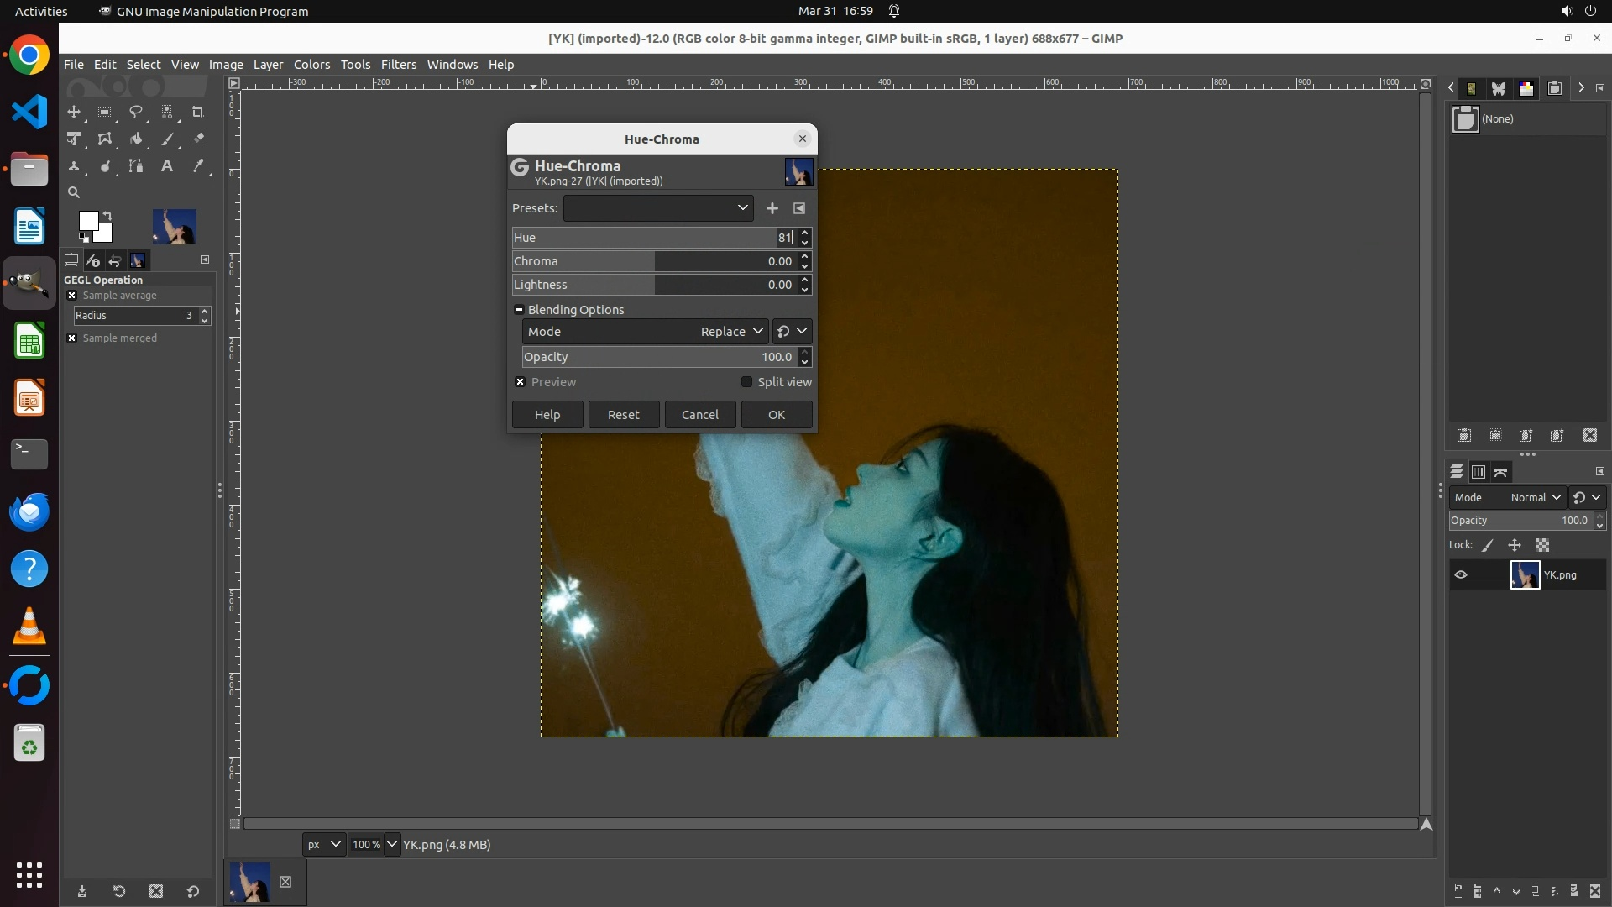Open the Colors menu
Viewport: 1612px width, 907px height.
311,65
